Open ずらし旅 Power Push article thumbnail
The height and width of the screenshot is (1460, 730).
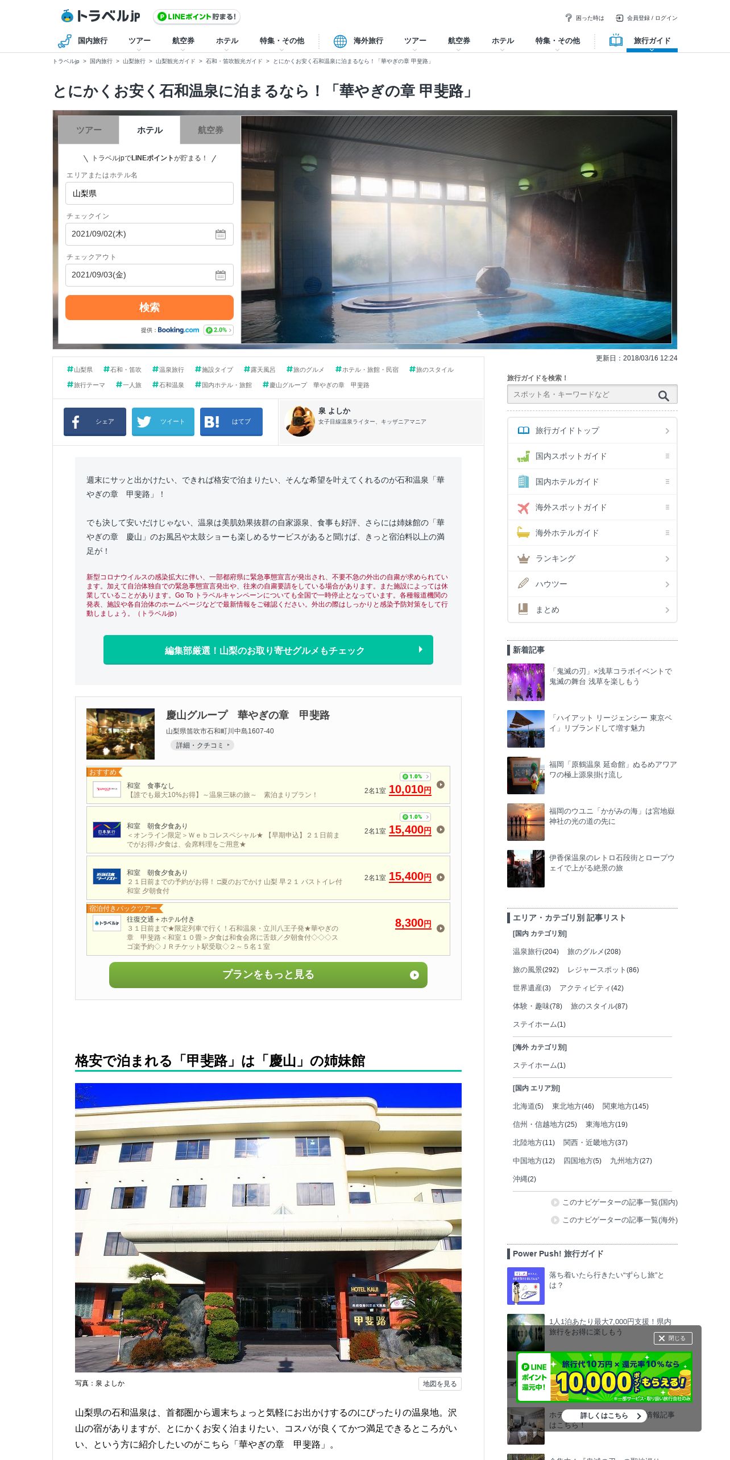pos(526,1286)
